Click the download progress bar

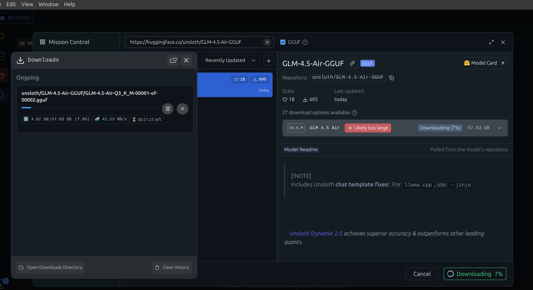click(x=90, y=108)
